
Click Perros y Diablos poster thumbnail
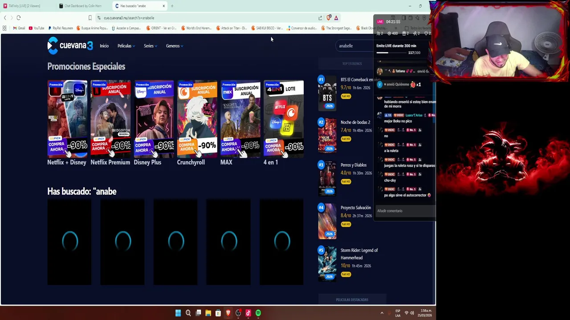(x=327, y=178)
